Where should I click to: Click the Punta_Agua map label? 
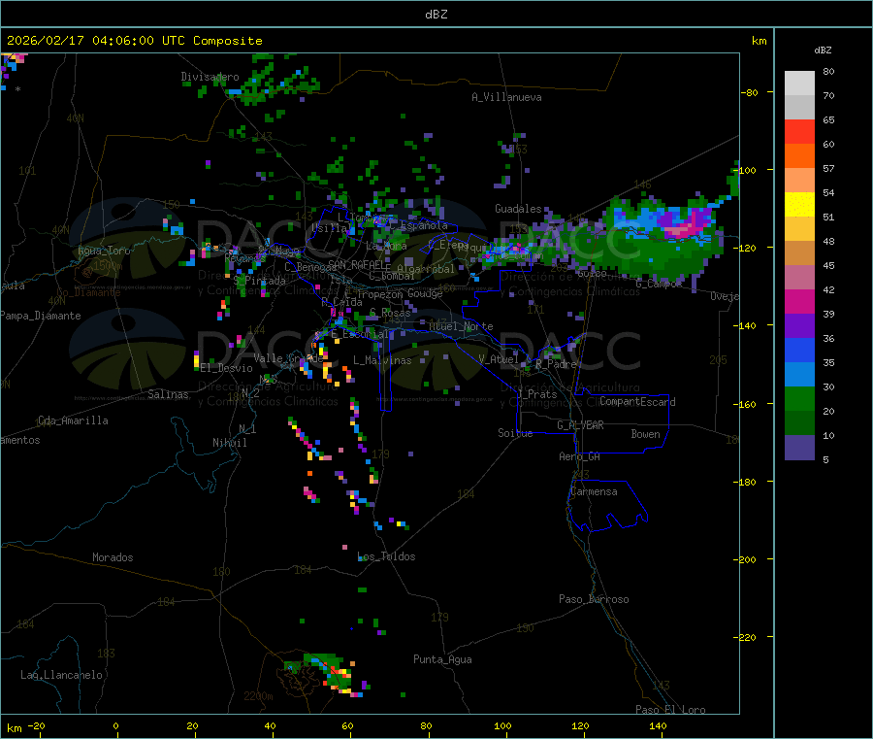point(442,659)
